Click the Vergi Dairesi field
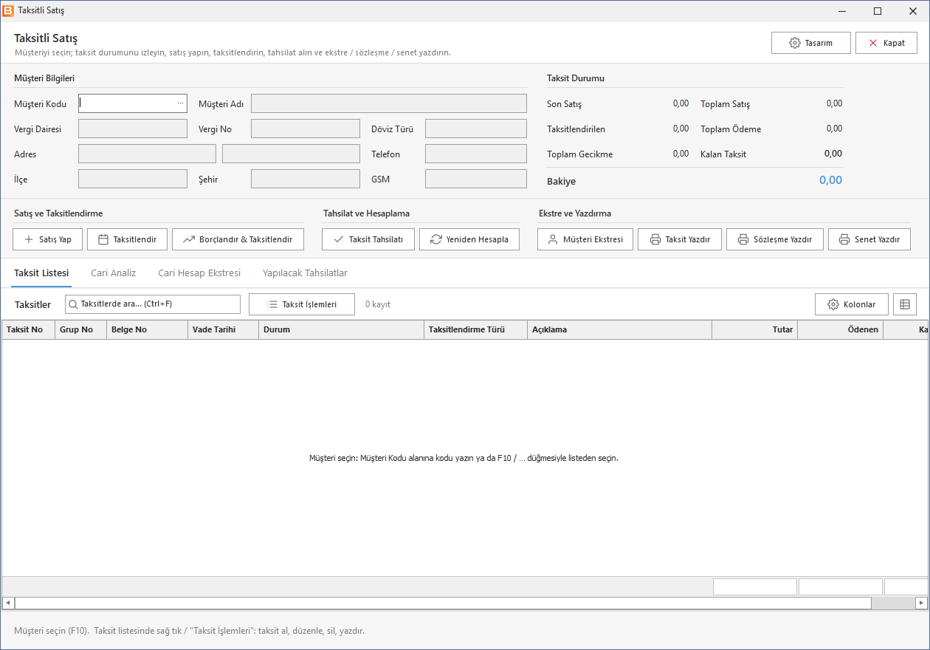Viewport: 930px width, 650px height. [x=133, y=129]
